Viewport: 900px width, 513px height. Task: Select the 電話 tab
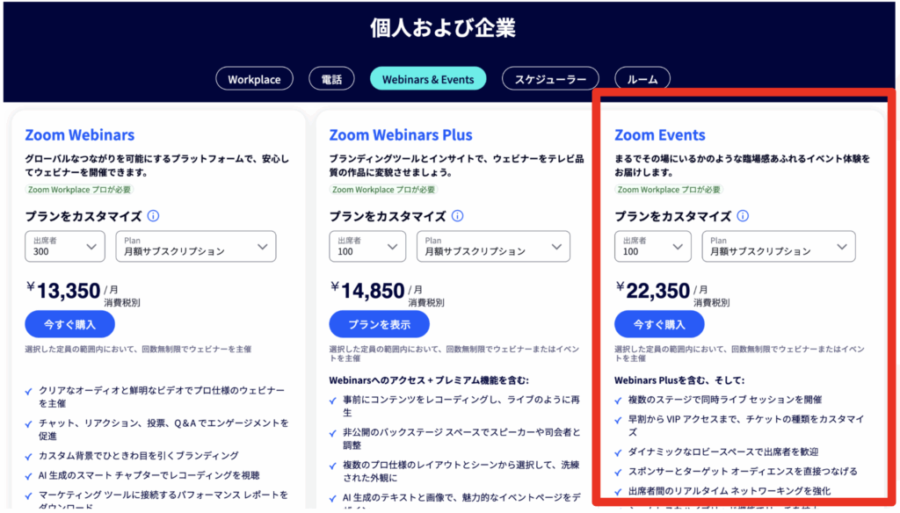[331, 79]
